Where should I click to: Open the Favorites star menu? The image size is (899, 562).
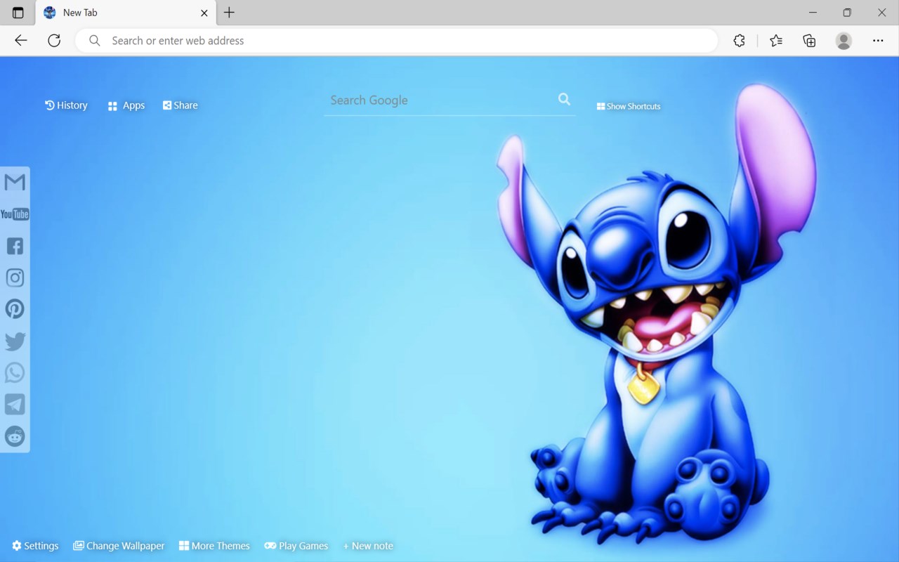pos(775,41)
